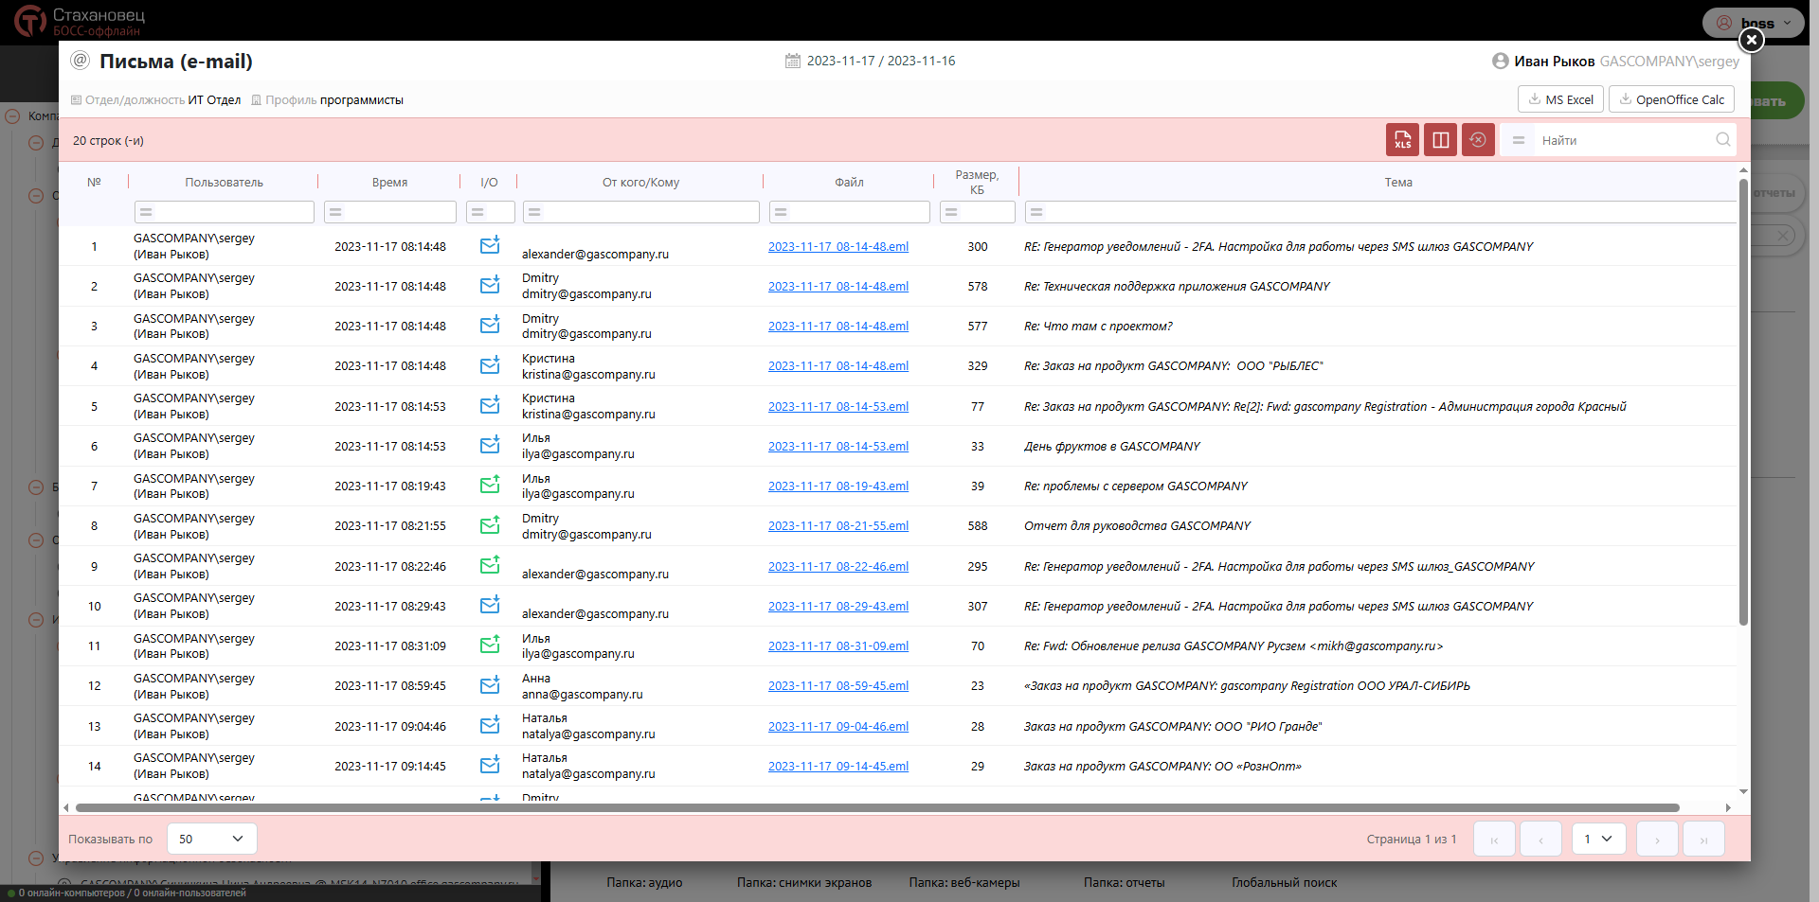Open the search operator selector beside Найти
This screenshot has width=1819, height=902.
coord(1518,140)
